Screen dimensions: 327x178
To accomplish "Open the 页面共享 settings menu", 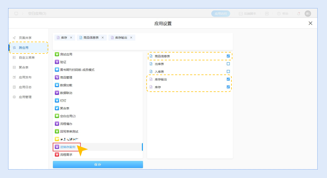I will tap(25, 38).
